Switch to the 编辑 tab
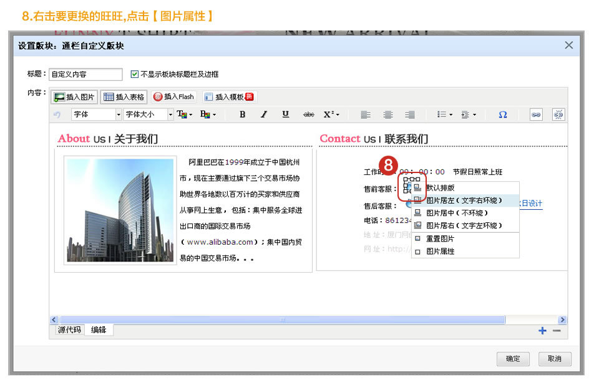The image size is (594, 381). tap(99, 330)
